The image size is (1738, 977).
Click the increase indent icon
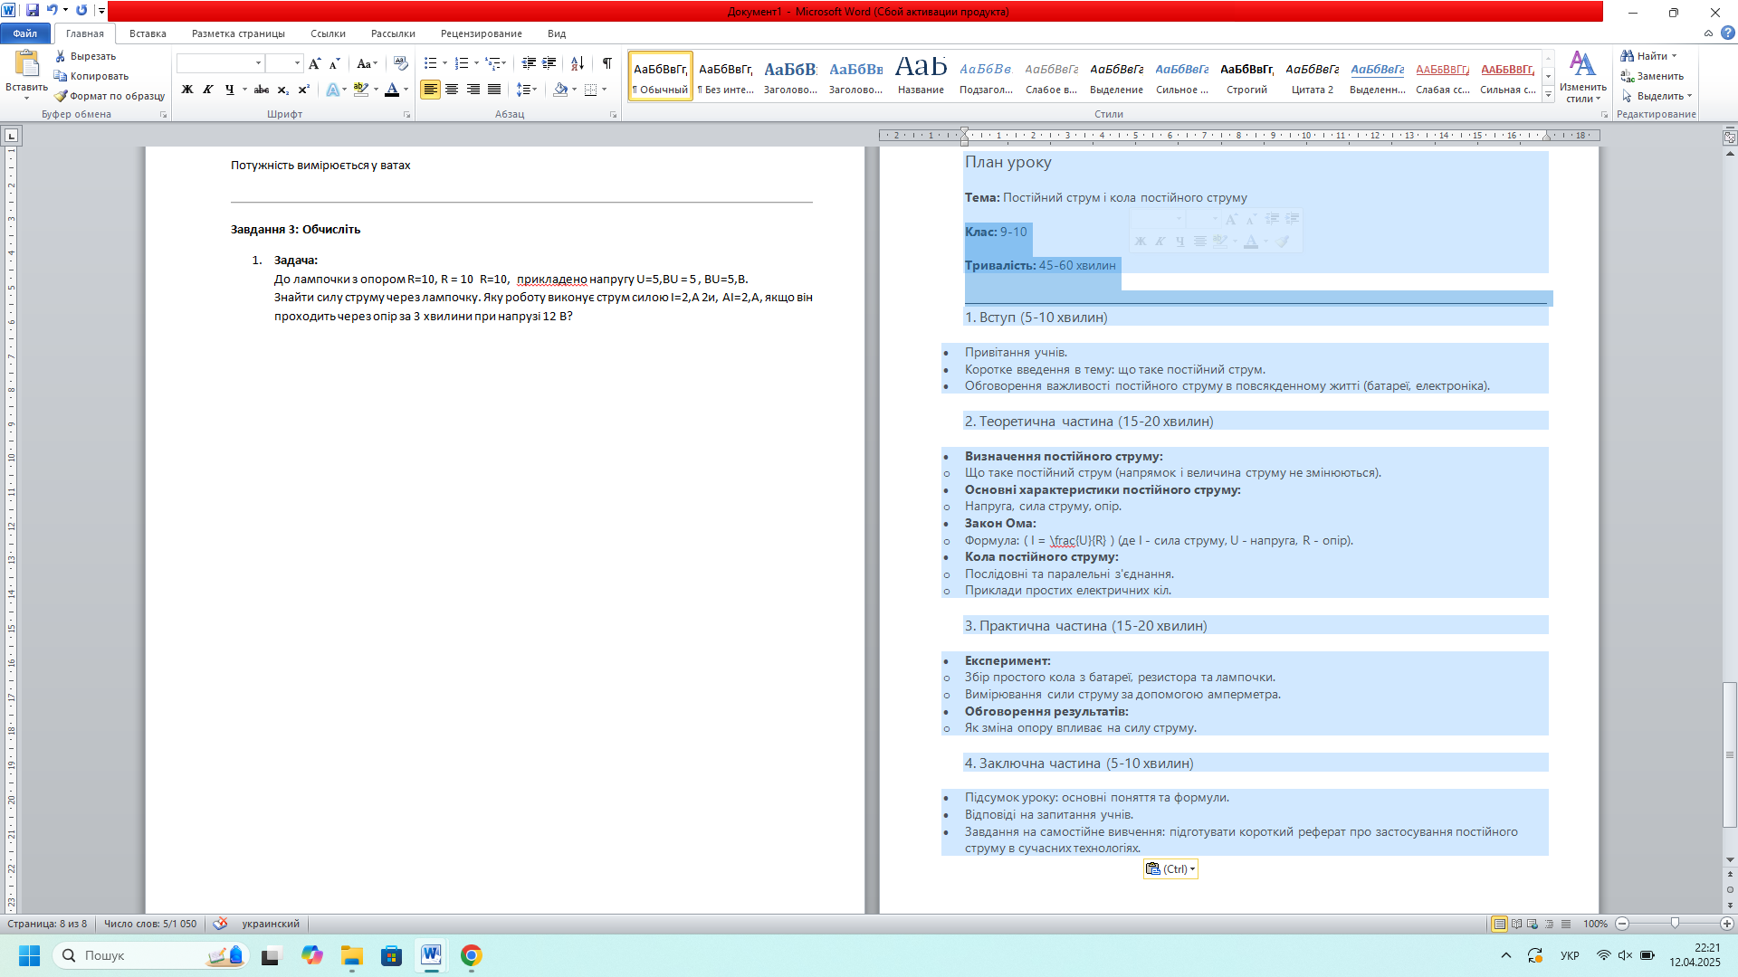549,63
